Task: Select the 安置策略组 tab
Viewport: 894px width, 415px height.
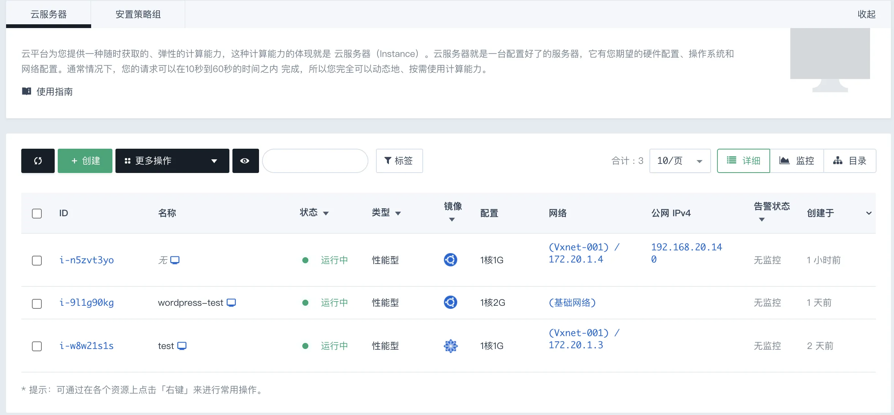Action: 138,14
